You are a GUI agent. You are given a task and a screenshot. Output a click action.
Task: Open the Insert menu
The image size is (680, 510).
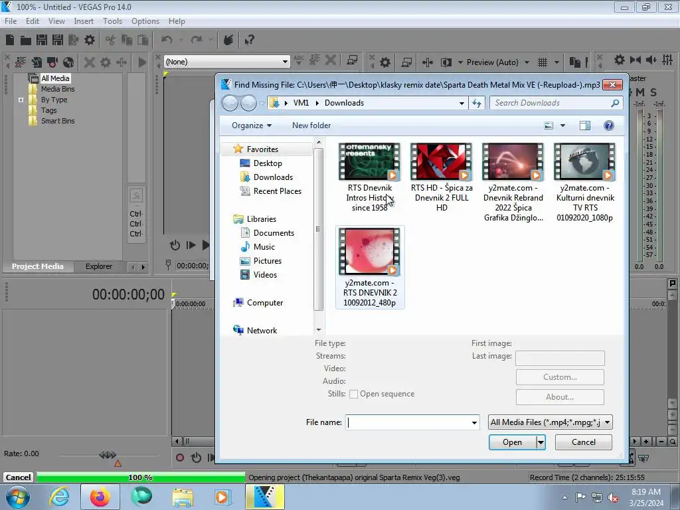coord(84,21)
